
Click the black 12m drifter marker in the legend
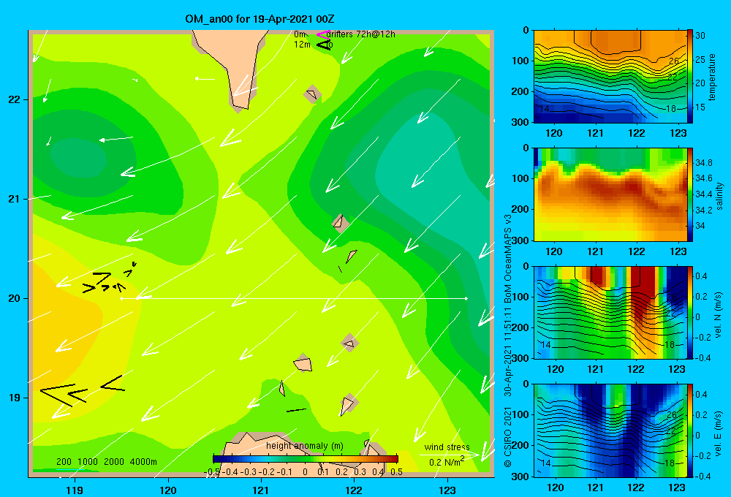click(324, 45)
